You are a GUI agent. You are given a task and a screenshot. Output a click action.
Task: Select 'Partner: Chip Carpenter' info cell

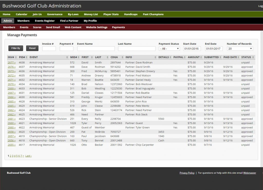pyautogui.click(x=139, y=145)
